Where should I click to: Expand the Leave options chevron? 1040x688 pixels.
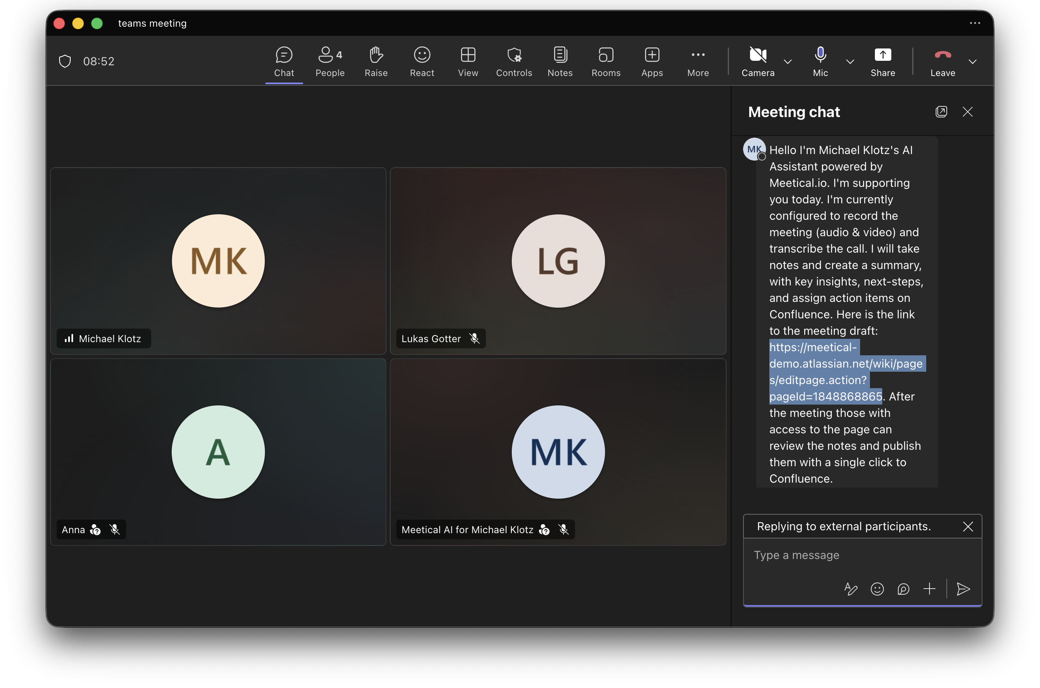(x=973, y=62)
